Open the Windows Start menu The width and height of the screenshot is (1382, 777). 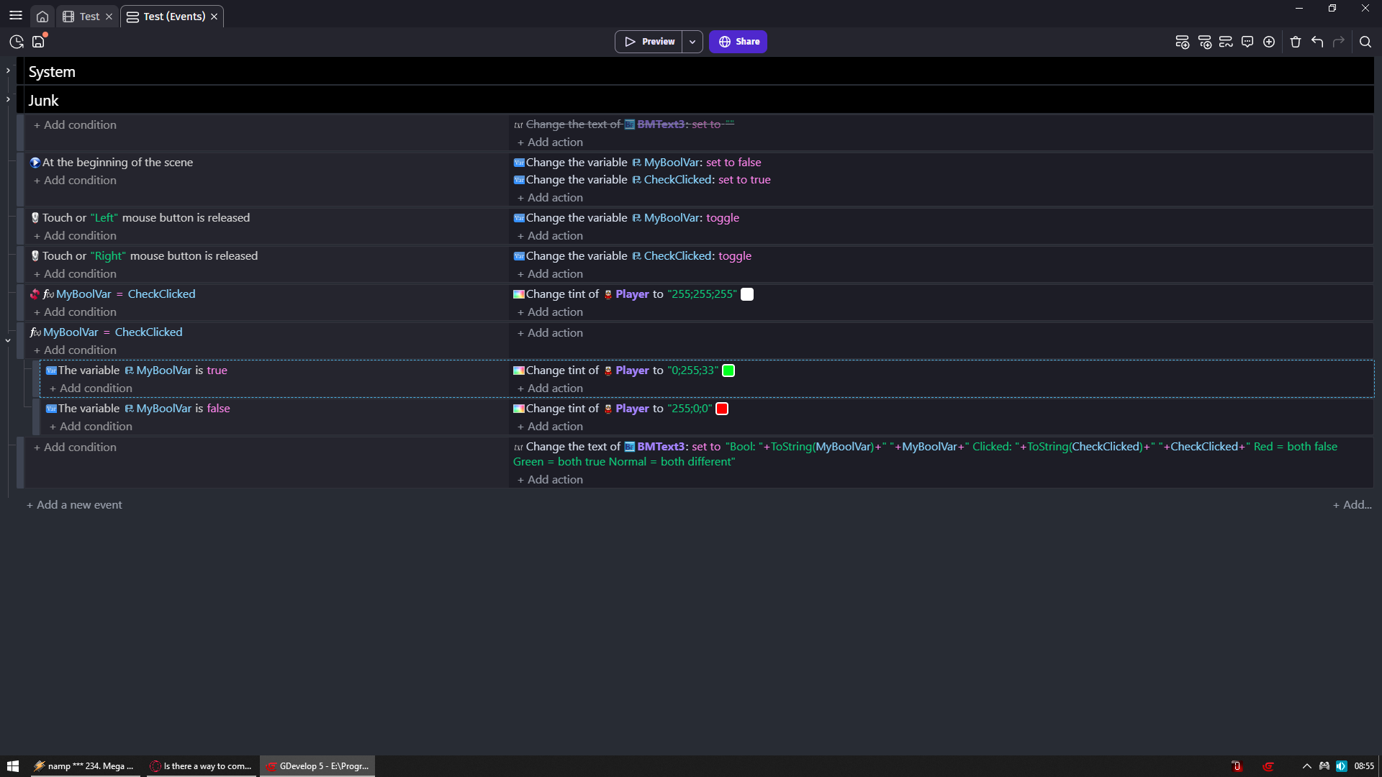pyautogui.click(x=13, y=766)
